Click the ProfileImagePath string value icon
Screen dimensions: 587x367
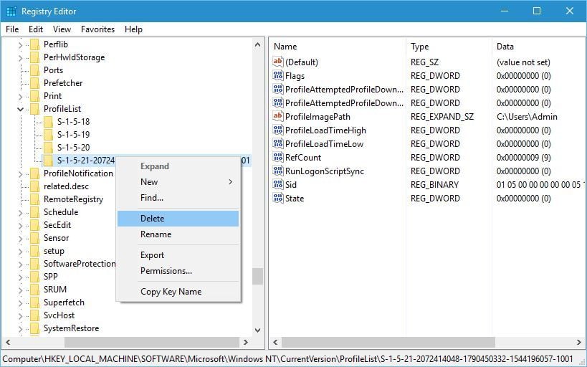278,116
